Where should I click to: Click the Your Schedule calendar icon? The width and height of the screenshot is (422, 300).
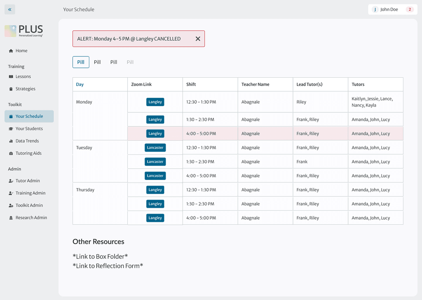(x=11, y=116)
